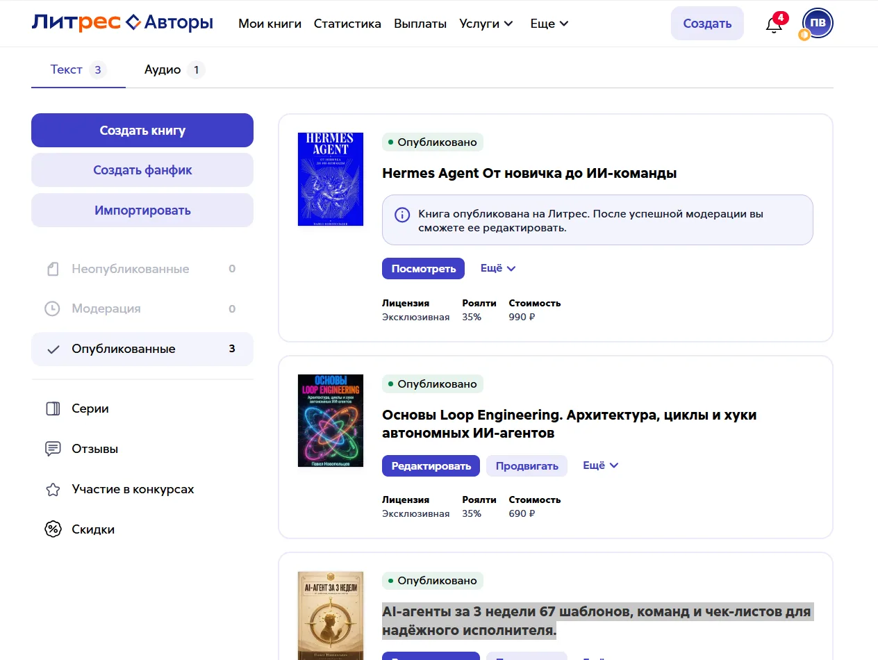
Task: Click the info icon in the moderation notice
Action: click(x=402, y=215)
